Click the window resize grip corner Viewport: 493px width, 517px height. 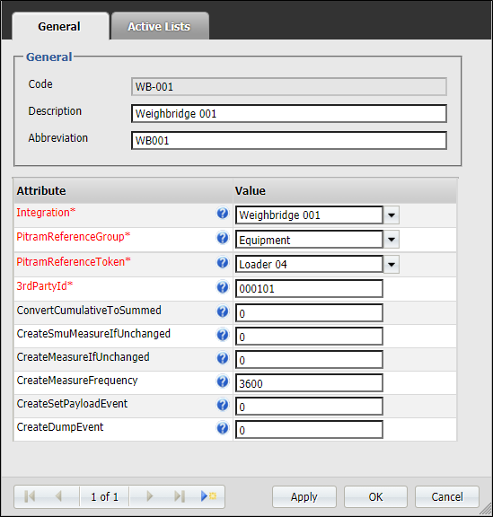tap(486, 510)
